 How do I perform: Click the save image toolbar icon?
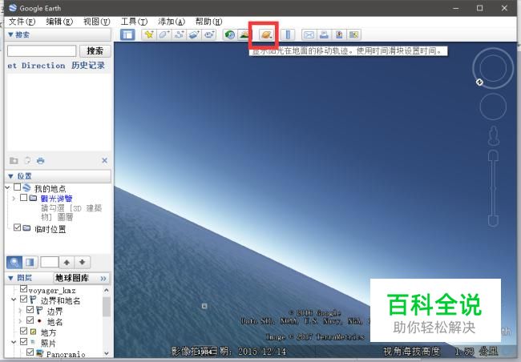coord(339,34)
